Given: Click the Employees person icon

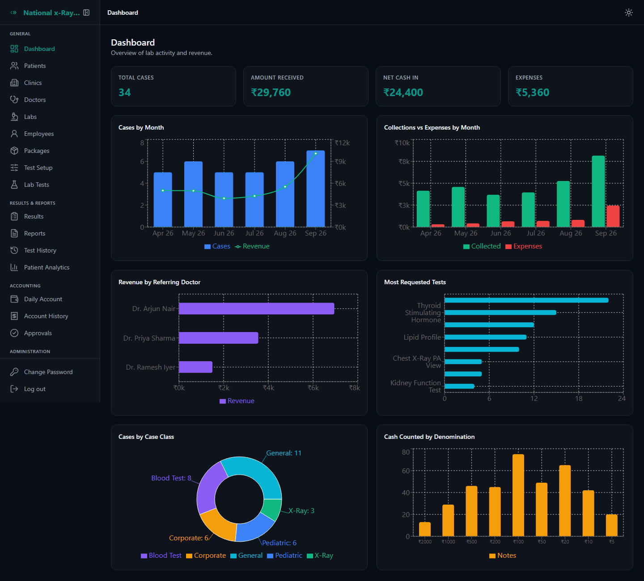Looking at the screenshot, I should coord(14,134).
